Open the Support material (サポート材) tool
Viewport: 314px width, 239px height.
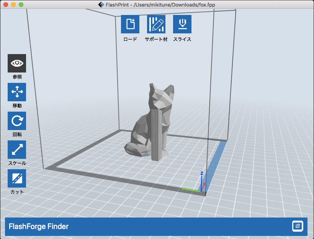pos(156,24)
